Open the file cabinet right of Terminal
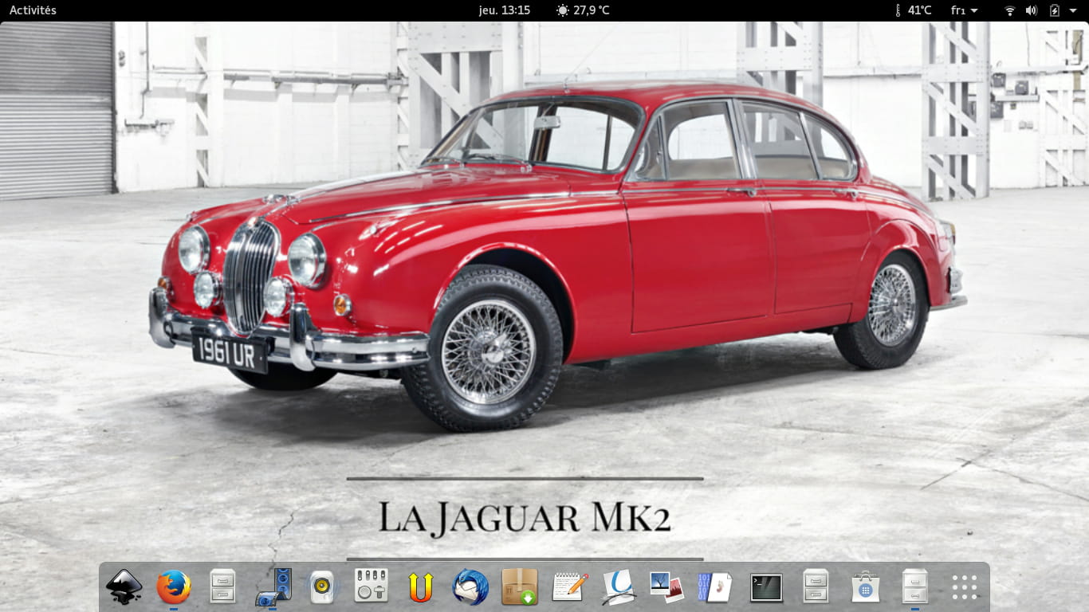This screenshot has width=1089, height=612. (x=816, y=587)
